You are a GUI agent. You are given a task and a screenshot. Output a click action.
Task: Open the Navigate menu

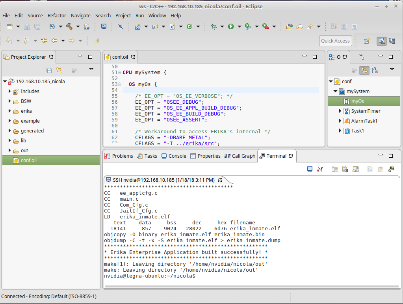click(x=81, y=15)
